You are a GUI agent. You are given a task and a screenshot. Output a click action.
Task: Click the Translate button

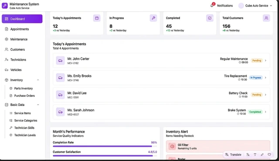pyautogui.click(x=233, y=154)
